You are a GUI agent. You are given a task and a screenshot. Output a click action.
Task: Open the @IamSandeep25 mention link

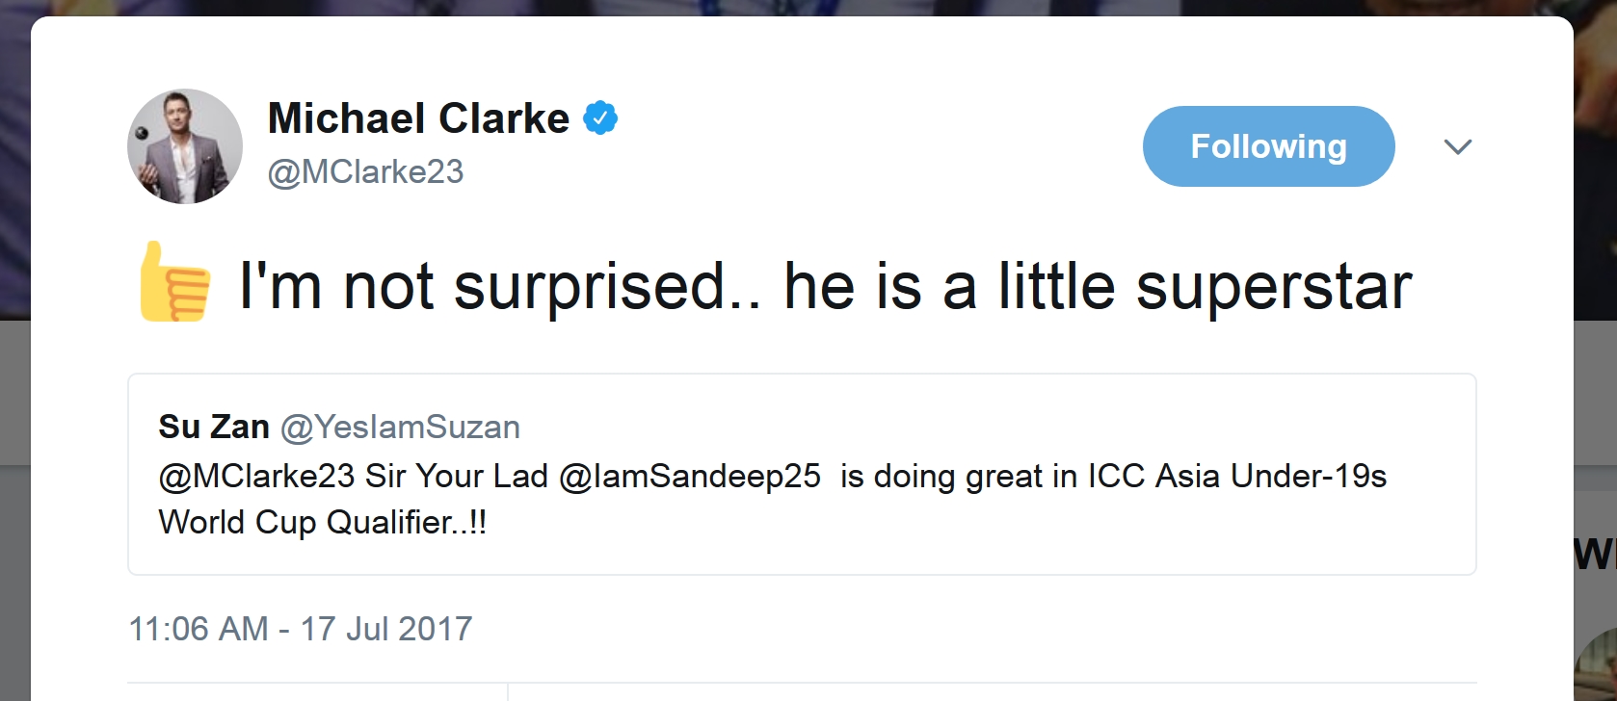690,476
